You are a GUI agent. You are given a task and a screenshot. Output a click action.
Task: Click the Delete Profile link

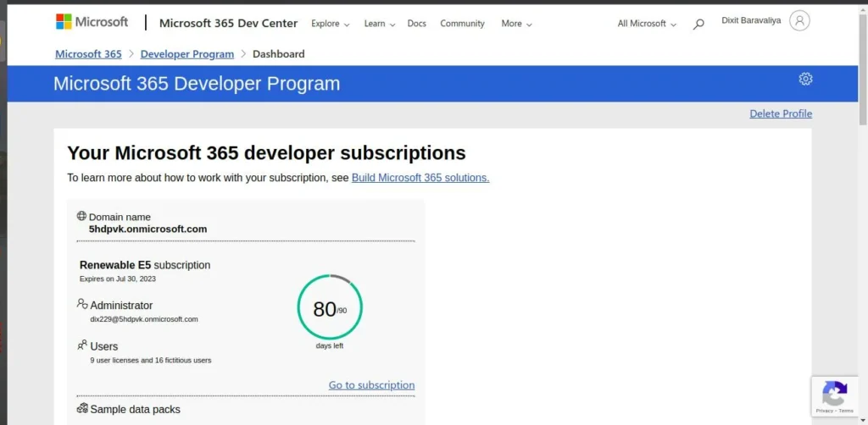pos(781,113)
